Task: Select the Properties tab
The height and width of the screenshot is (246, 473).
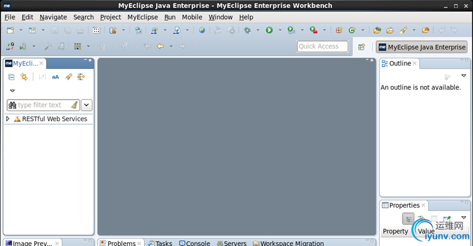Action: click(x=404, y=205)
